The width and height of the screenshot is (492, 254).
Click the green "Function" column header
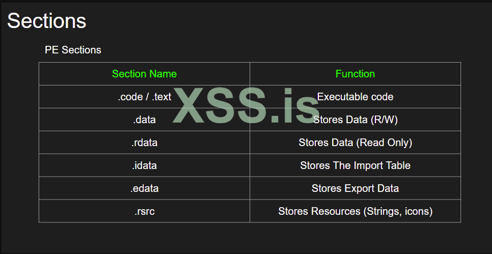pos(355,74)
